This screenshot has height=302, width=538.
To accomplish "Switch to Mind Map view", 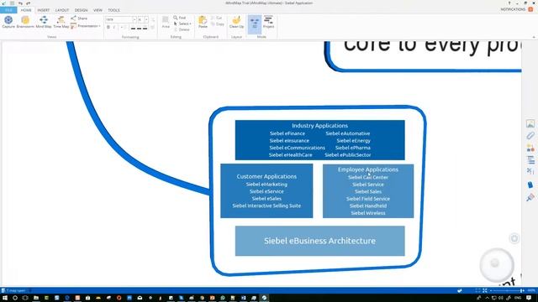I will coord(44,22).
